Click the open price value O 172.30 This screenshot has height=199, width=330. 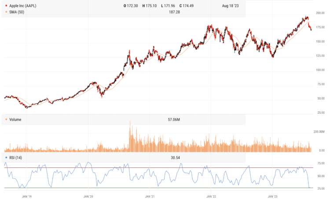tap(131, 6)
